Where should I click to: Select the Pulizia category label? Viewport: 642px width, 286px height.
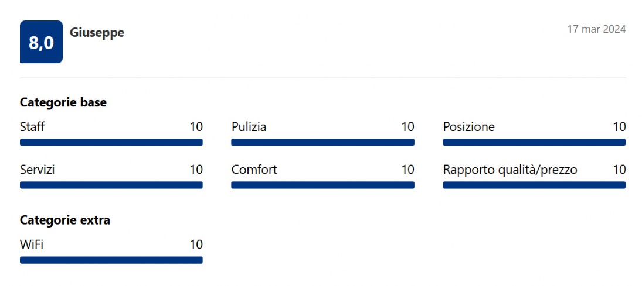pos(249,127)
